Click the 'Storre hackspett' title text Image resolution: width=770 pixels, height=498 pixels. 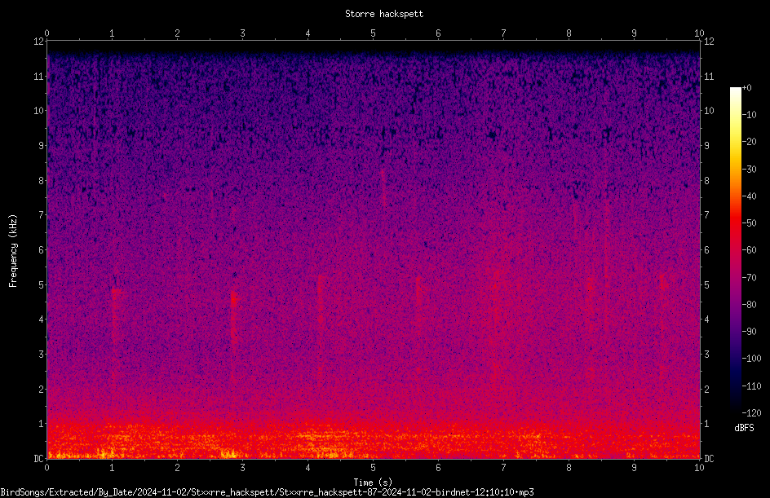[384, 14]
